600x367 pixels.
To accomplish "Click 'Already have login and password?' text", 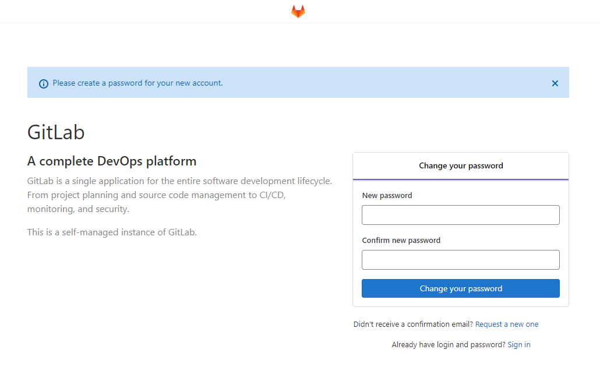I will click(x=449, y=344).
